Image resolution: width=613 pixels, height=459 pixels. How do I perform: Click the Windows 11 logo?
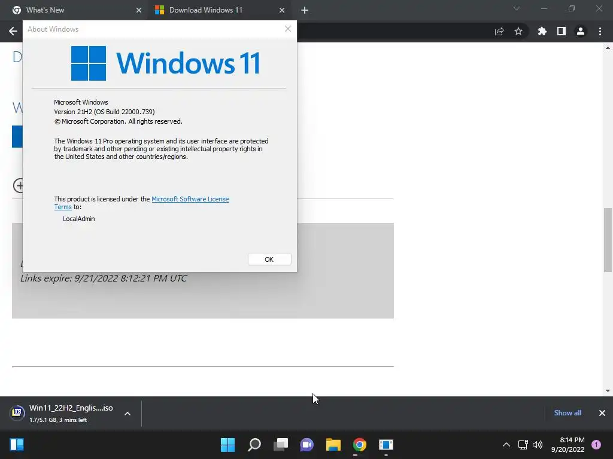(165, 63)
